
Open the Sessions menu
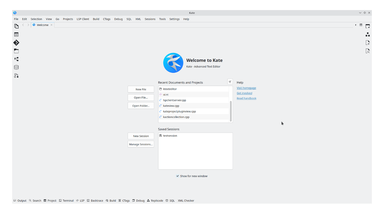(x=150, y=19)
